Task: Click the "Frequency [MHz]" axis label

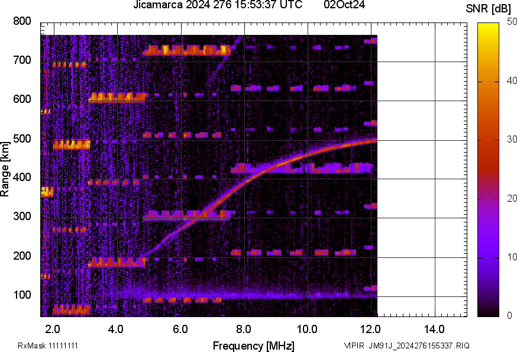Action: click(x=254, y=345)
